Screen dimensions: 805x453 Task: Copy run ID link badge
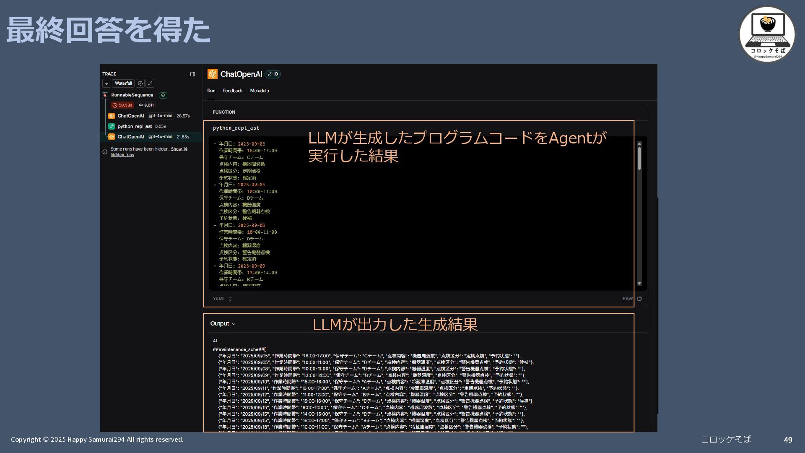[x=273, y=74]
